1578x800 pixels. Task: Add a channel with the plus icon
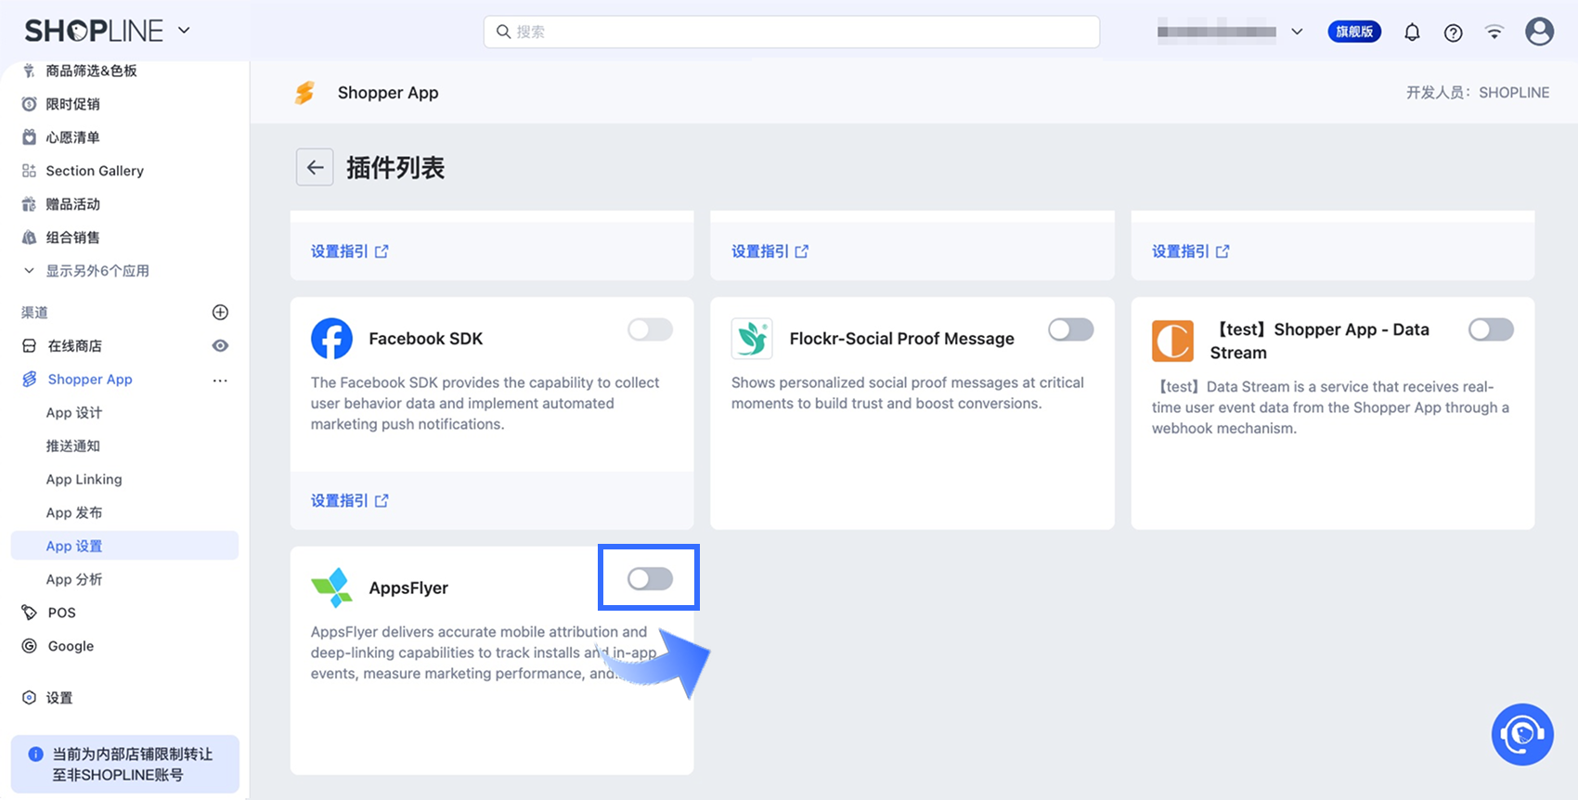point(220,312)
